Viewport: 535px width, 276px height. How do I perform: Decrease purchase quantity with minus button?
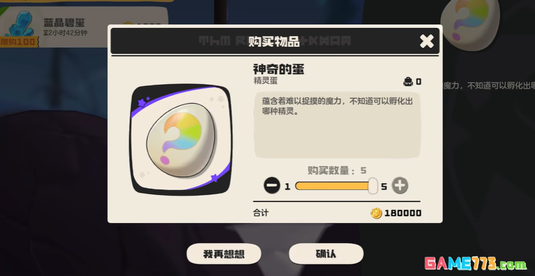point(272,186)
